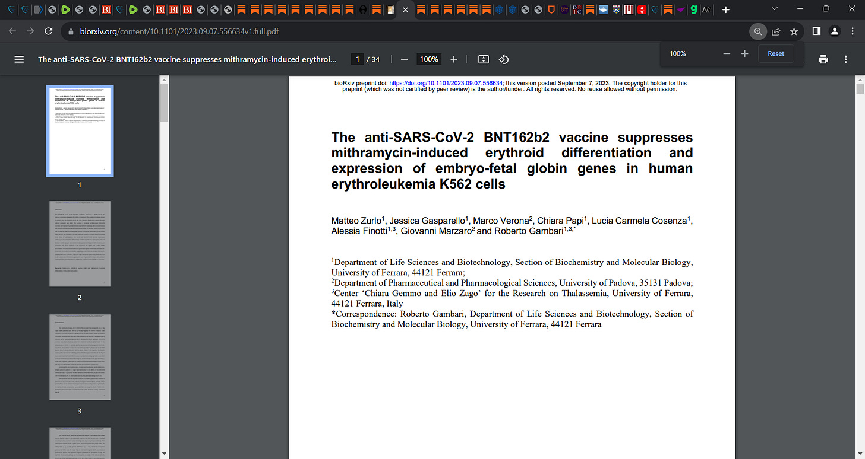865x459 pixels.
Task: Click the 'University of Padova' affiliation line
Action: [512, 283]
